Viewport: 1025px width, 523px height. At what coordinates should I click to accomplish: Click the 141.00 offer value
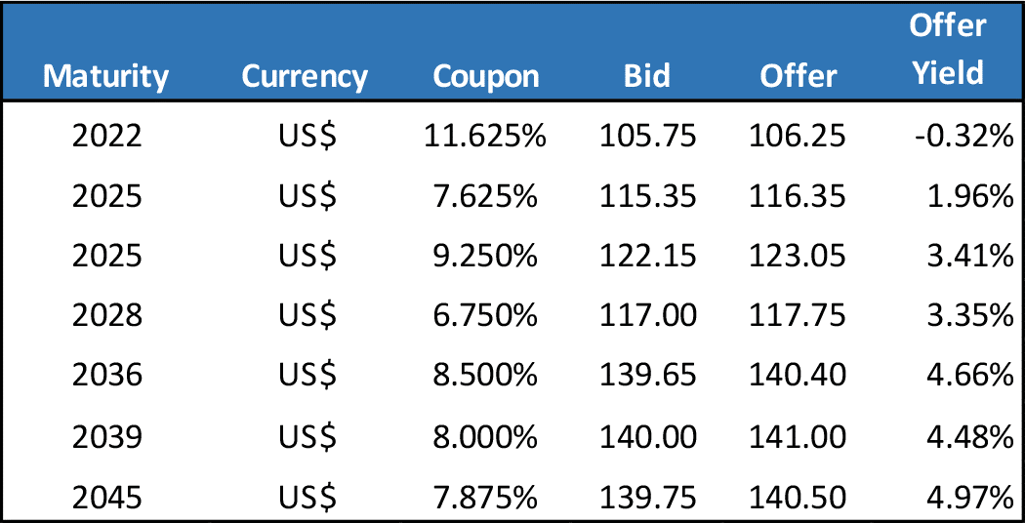click(799, 436)
